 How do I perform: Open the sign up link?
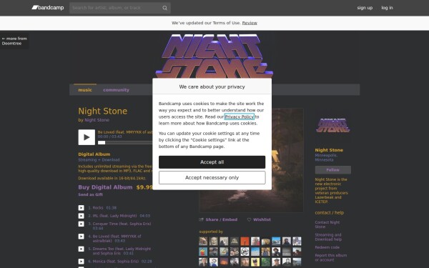click(365, 8)
